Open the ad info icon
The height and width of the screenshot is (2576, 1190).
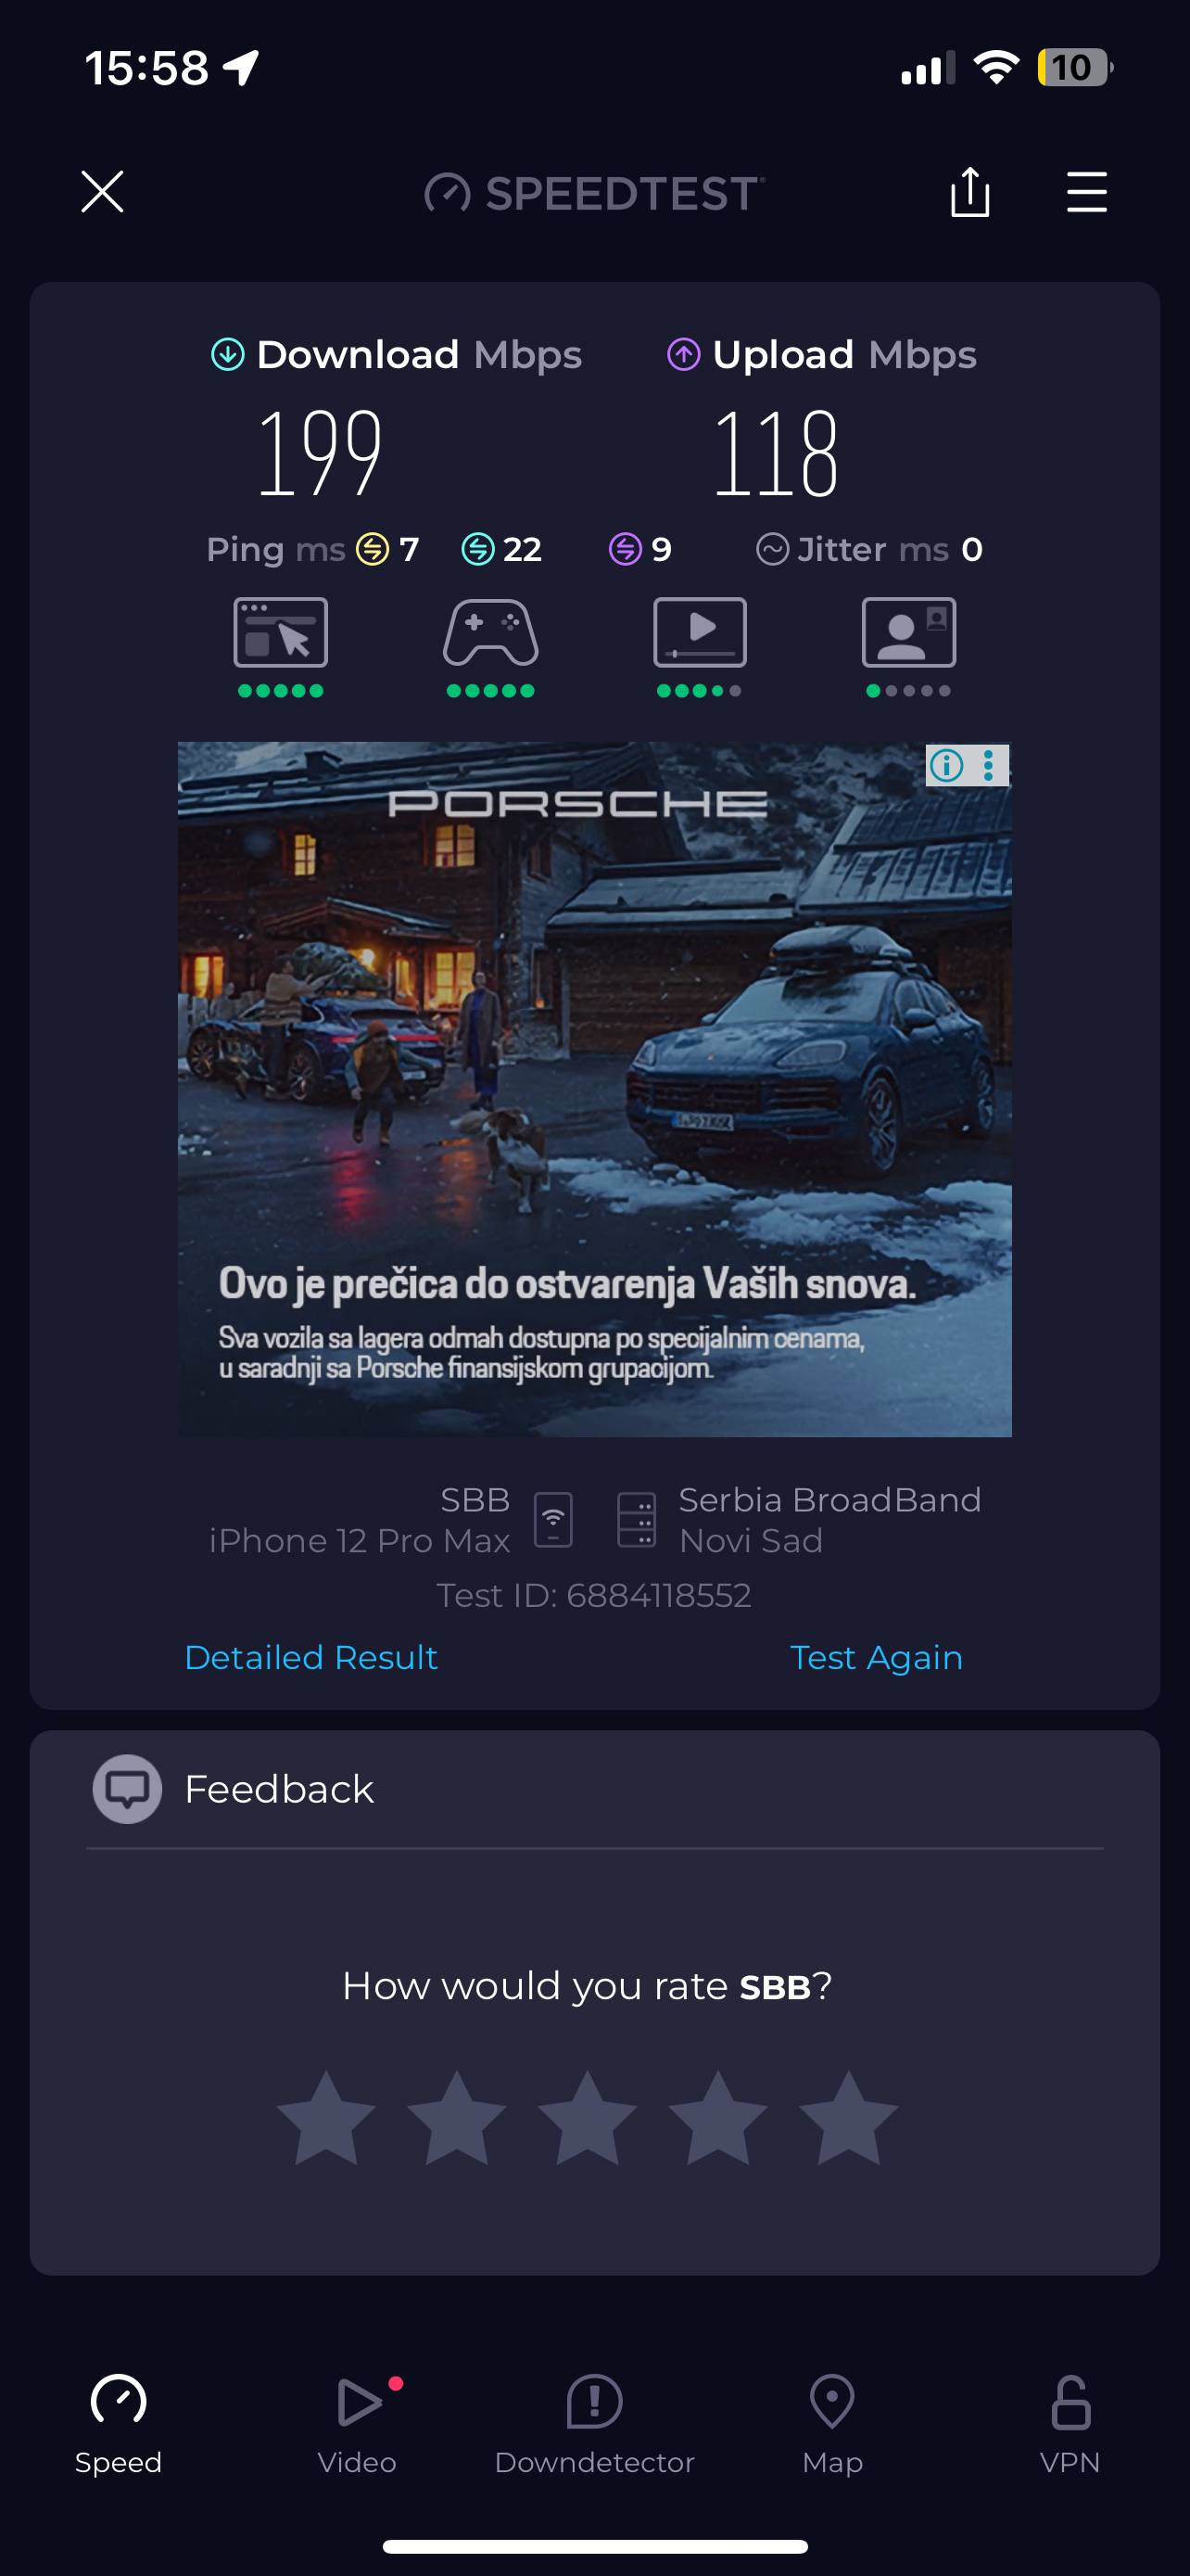point(946,765)
